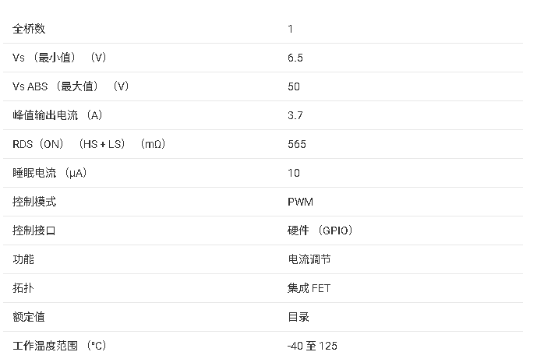Click the 全桥数 parameter label
Viewport: 537px width, 359px height.
(x=30, y=29)
